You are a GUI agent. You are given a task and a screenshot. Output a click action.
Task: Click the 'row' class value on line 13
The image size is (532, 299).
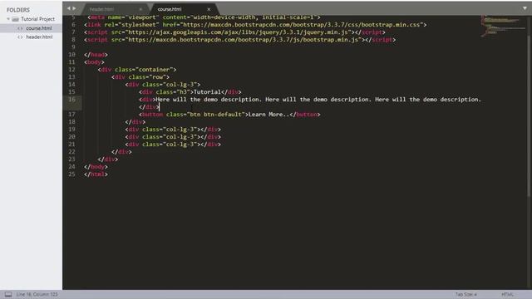[157, 77]
